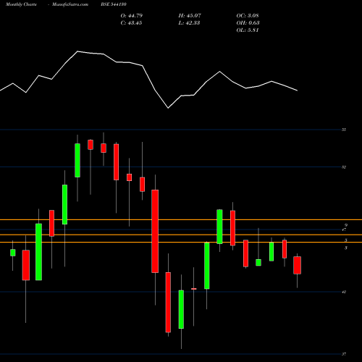This screenshot has height=362, width=362.
Task: Click the 'OL: 5.81' value
Action: pos(248,30)
